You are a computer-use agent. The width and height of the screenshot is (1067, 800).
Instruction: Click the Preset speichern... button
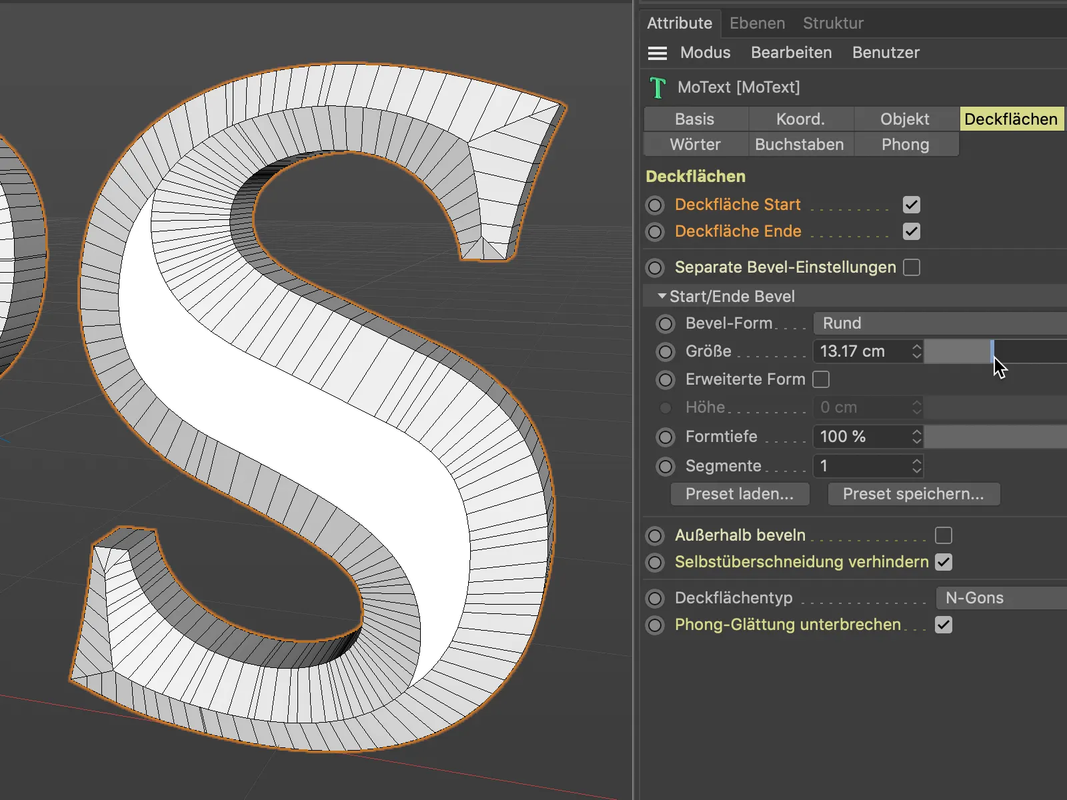pyautogui.click(x=913, y=494)
